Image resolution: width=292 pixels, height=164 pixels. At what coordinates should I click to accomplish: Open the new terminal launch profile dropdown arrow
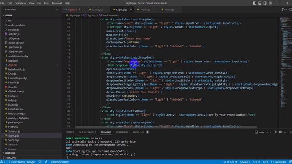(x=270, y=132)
